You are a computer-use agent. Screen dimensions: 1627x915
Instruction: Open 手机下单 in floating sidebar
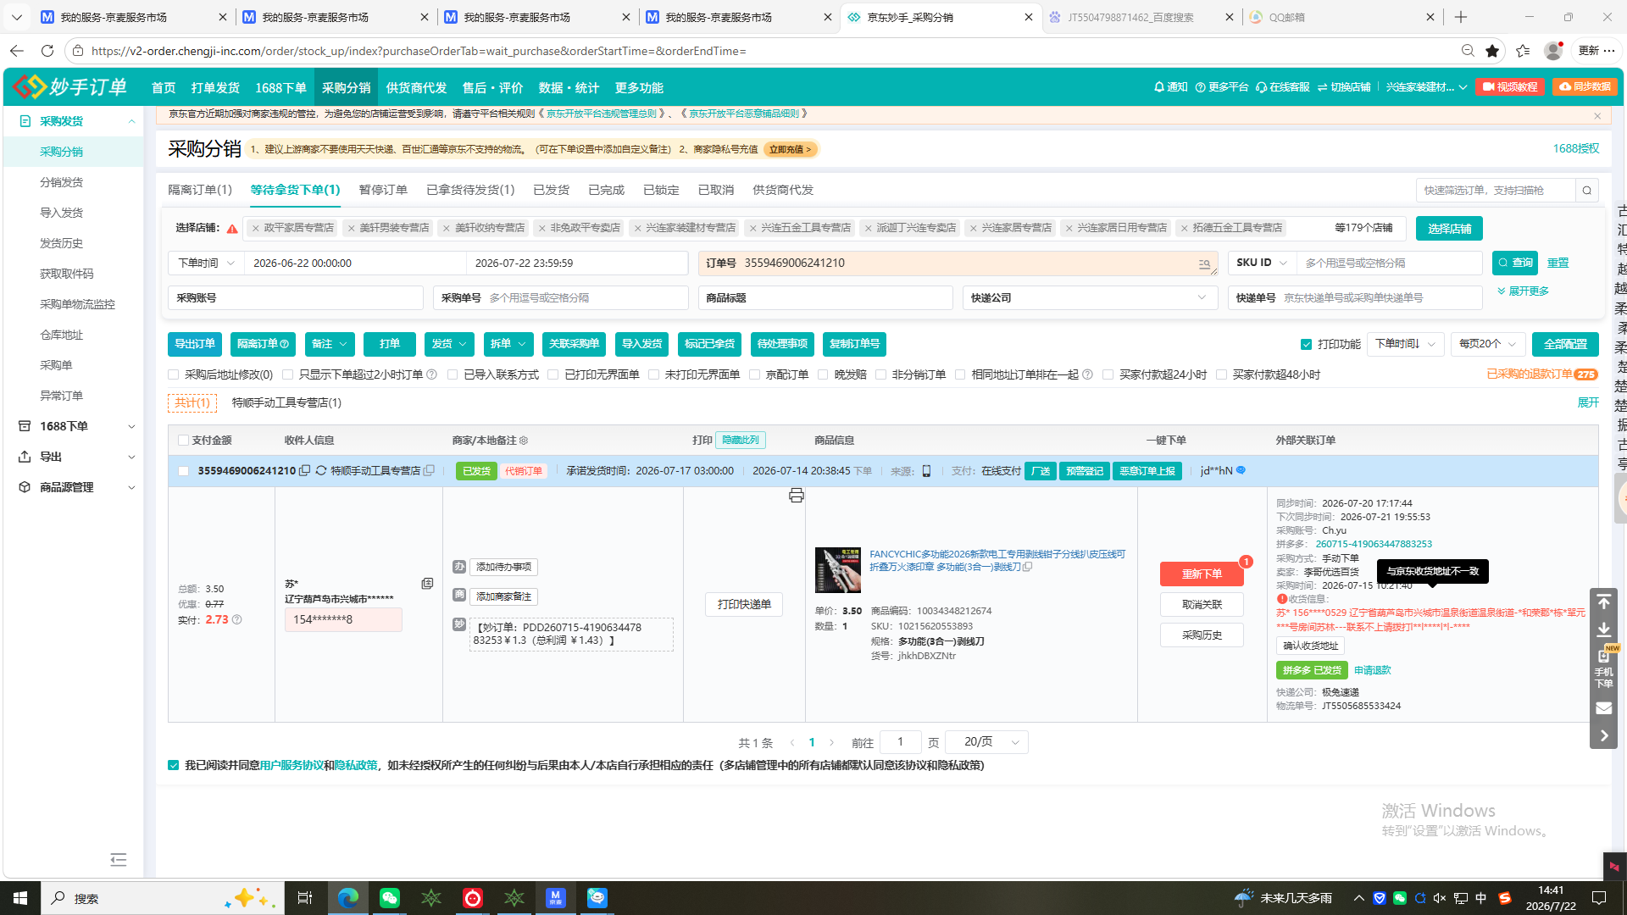coord(1603,668)
